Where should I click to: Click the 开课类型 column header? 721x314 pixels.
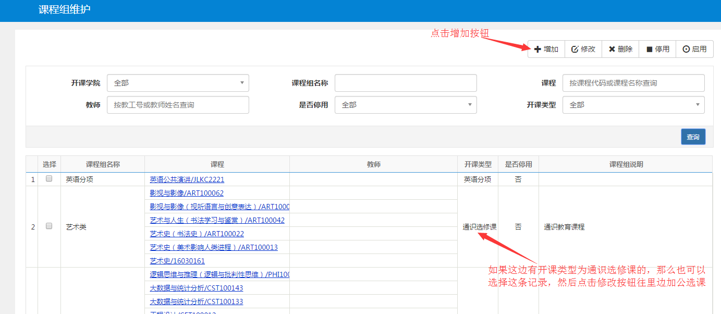478,164
